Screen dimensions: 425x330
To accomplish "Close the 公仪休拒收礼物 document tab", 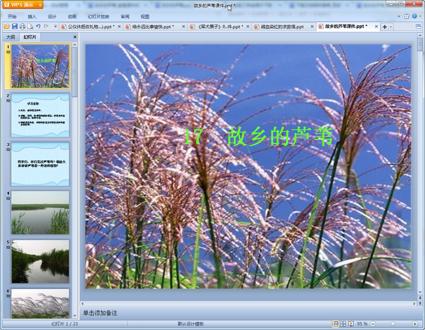I will (119, 26).
